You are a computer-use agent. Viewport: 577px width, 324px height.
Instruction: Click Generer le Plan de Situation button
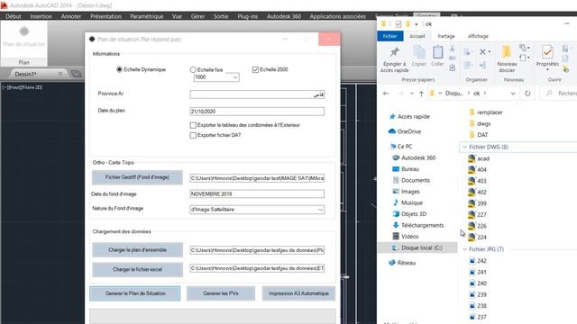pyautogui.click(x=135, y=293)
